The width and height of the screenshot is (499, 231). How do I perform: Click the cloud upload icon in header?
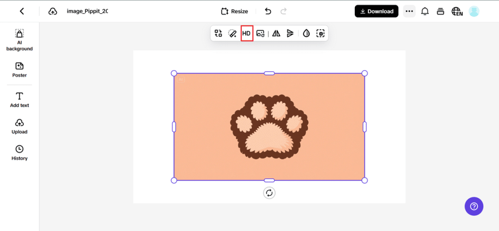pyautogui.click(x=53, y=11)
